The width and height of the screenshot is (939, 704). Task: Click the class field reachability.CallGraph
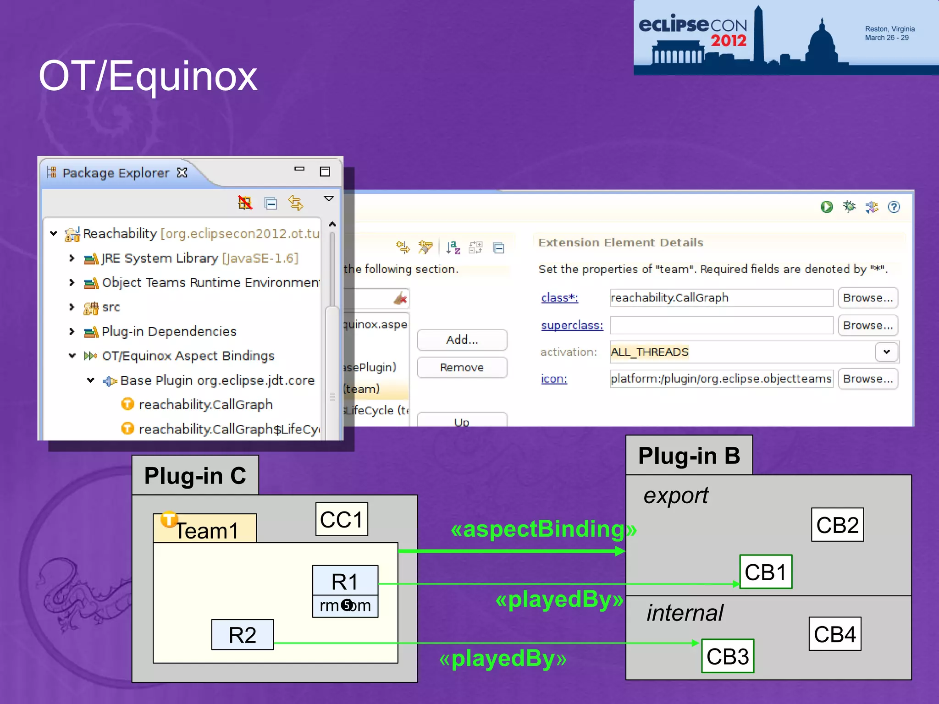coord(721,297)
